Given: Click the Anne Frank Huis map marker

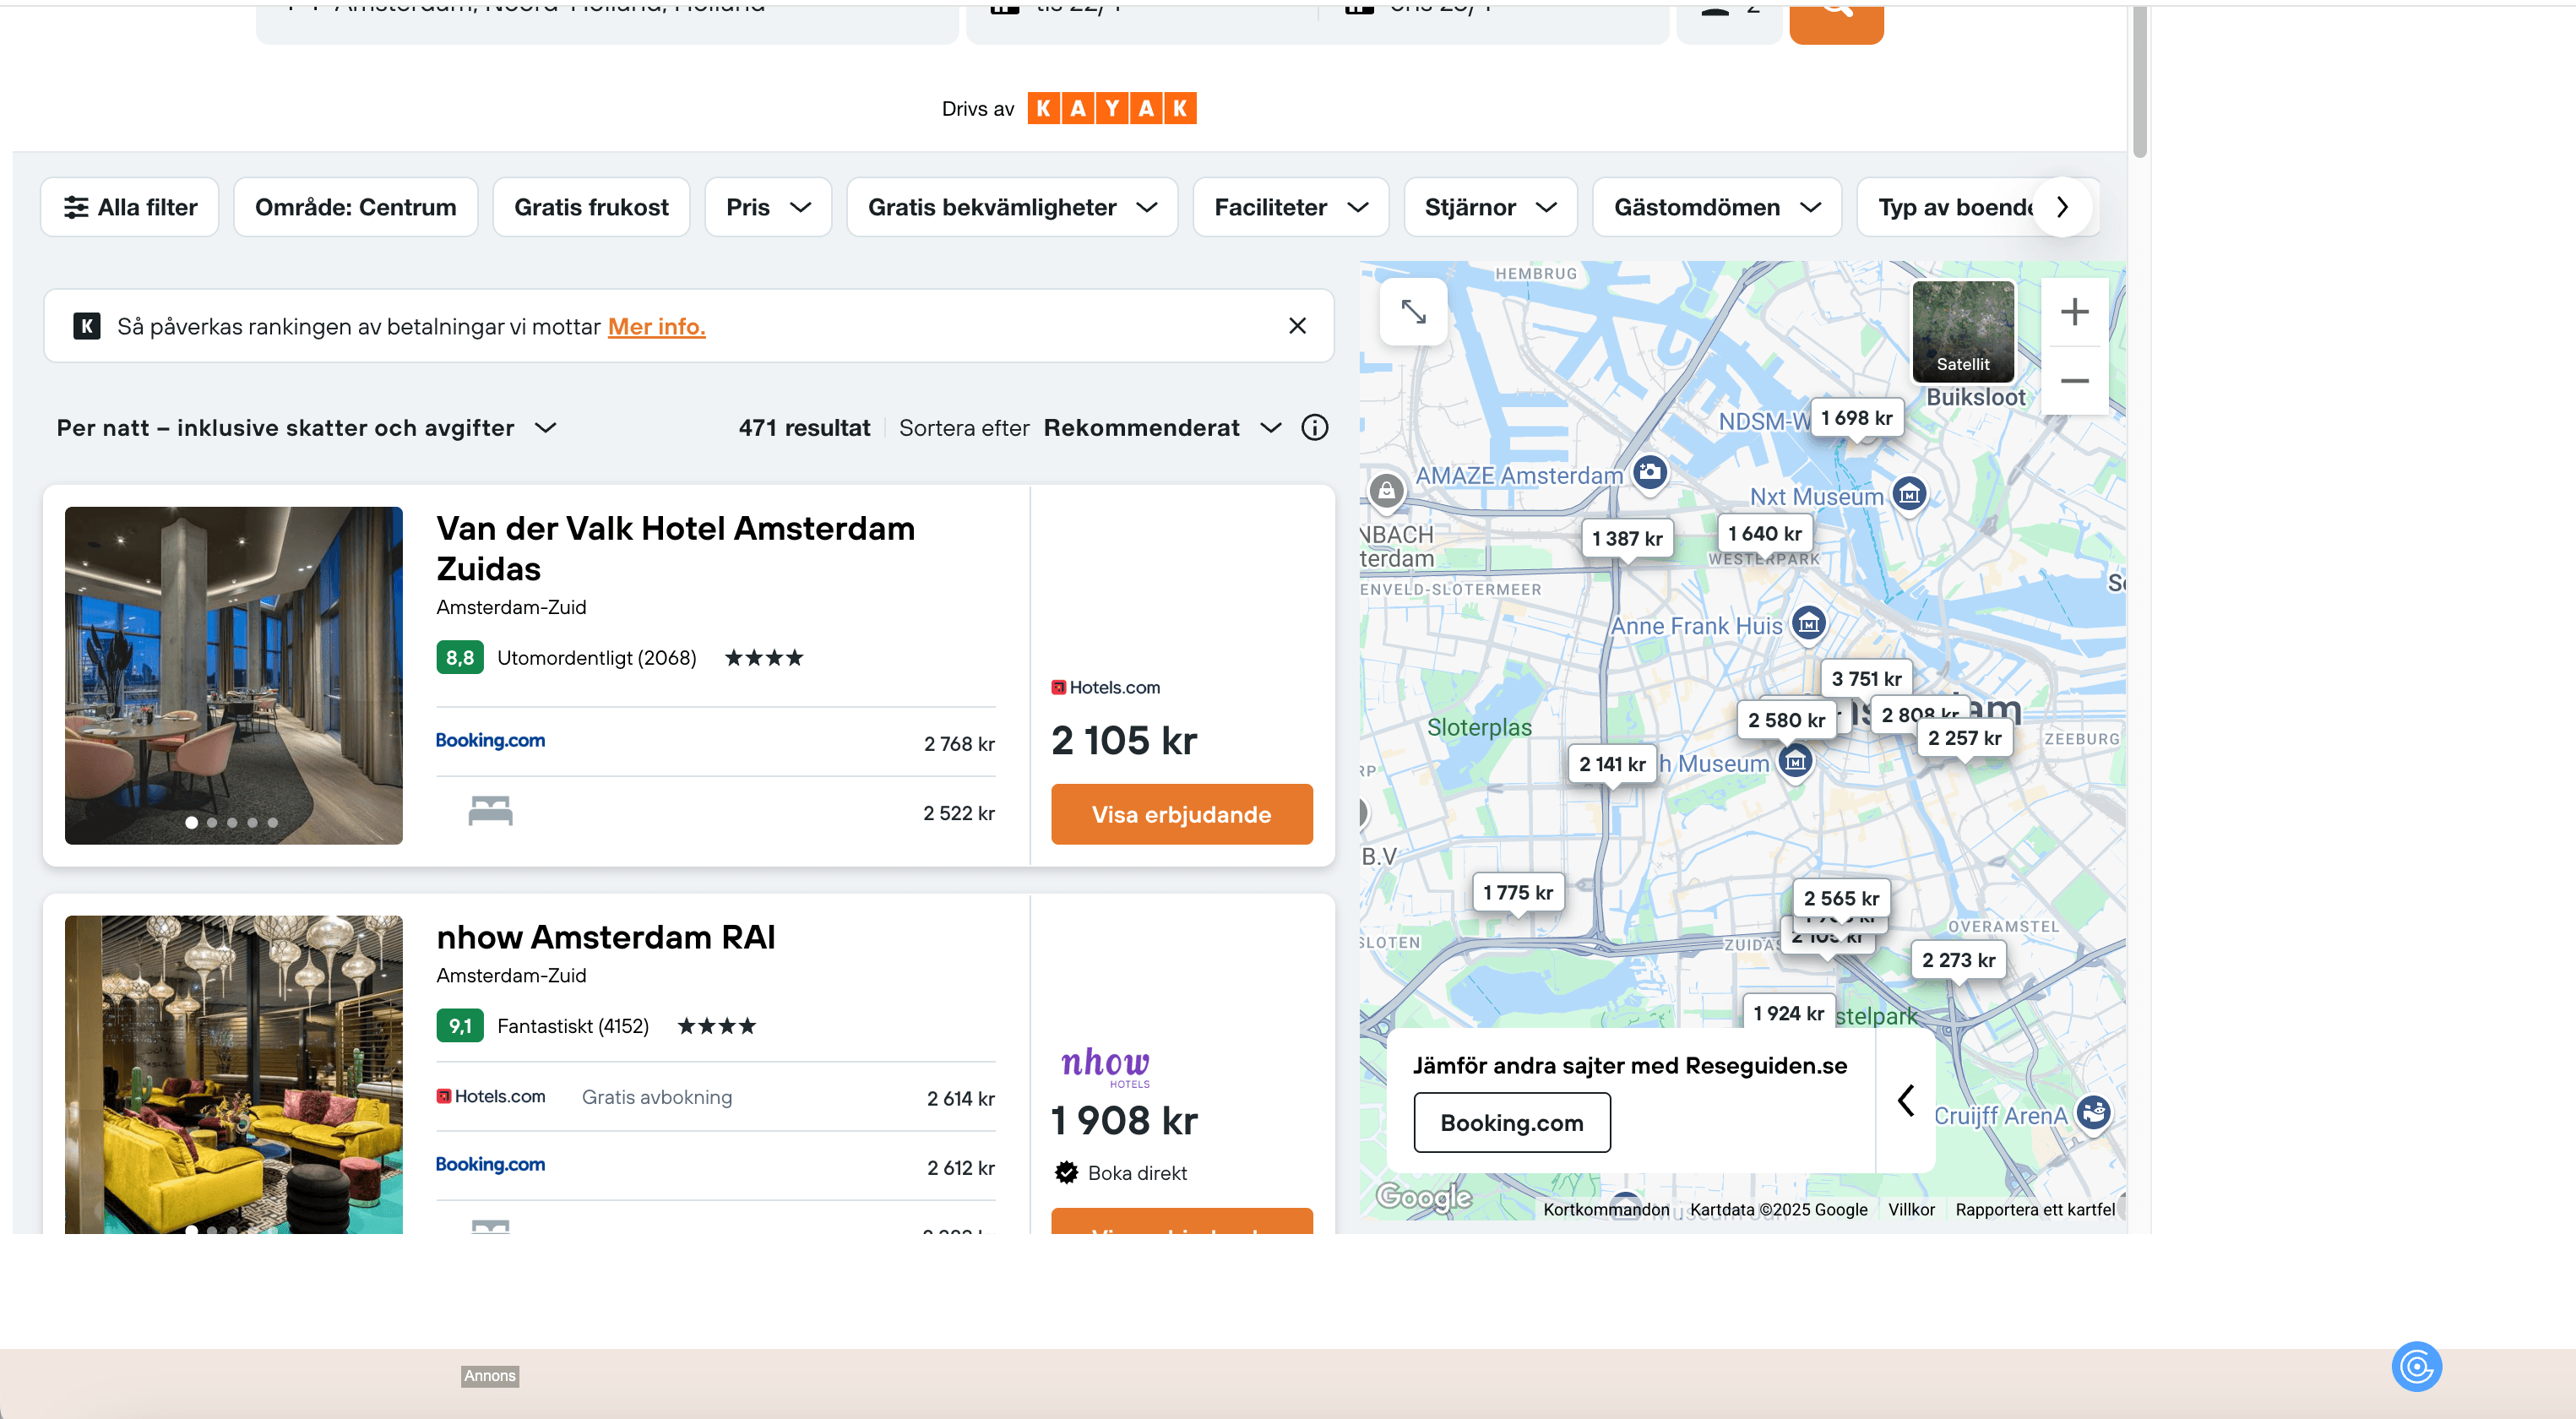Looking at the screenshot, I should [x=1808, y=624].
